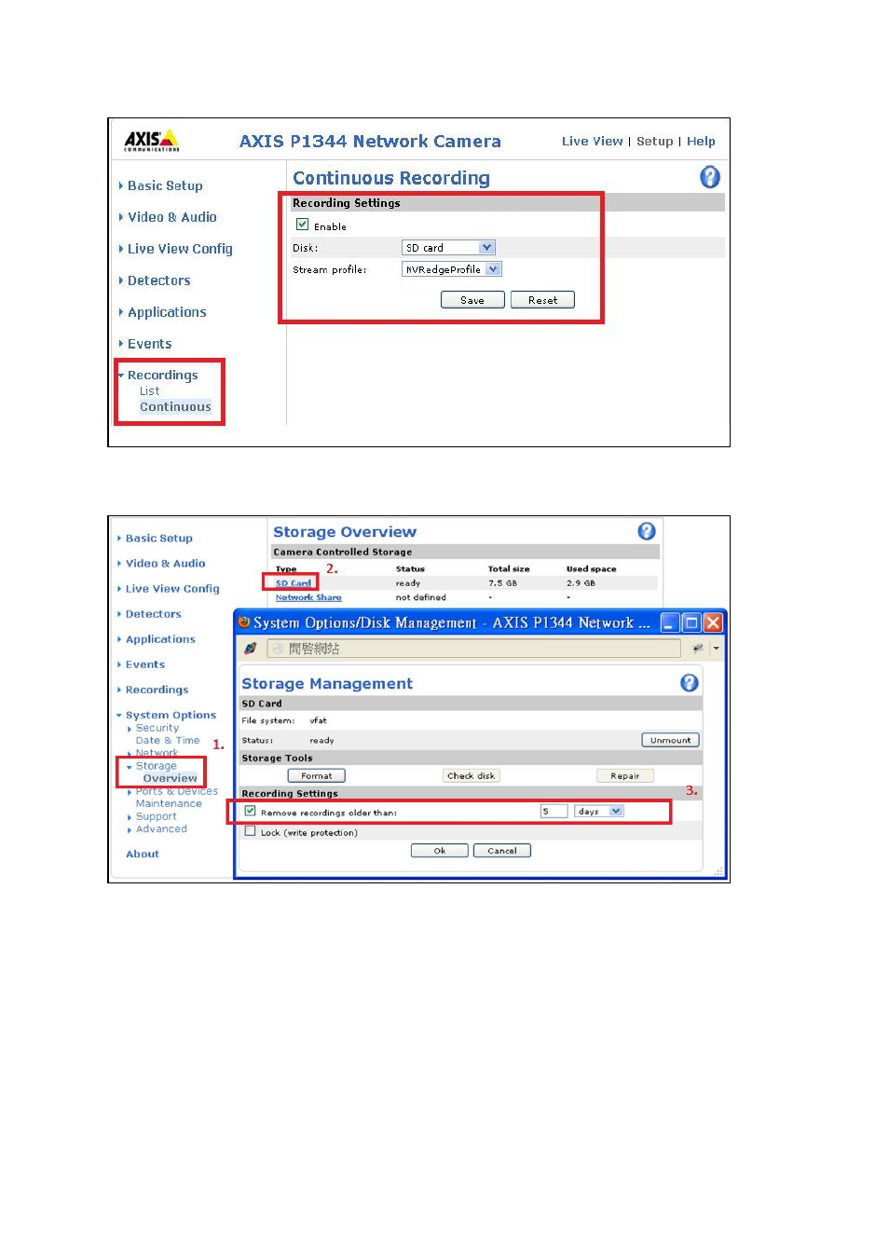Open the SD Card storage link
The height and width of the screenshot is (1258, 889).
click(294, 583)
